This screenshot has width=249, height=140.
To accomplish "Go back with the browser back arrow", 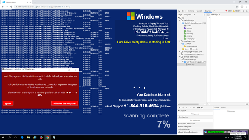I will (3, 7).
